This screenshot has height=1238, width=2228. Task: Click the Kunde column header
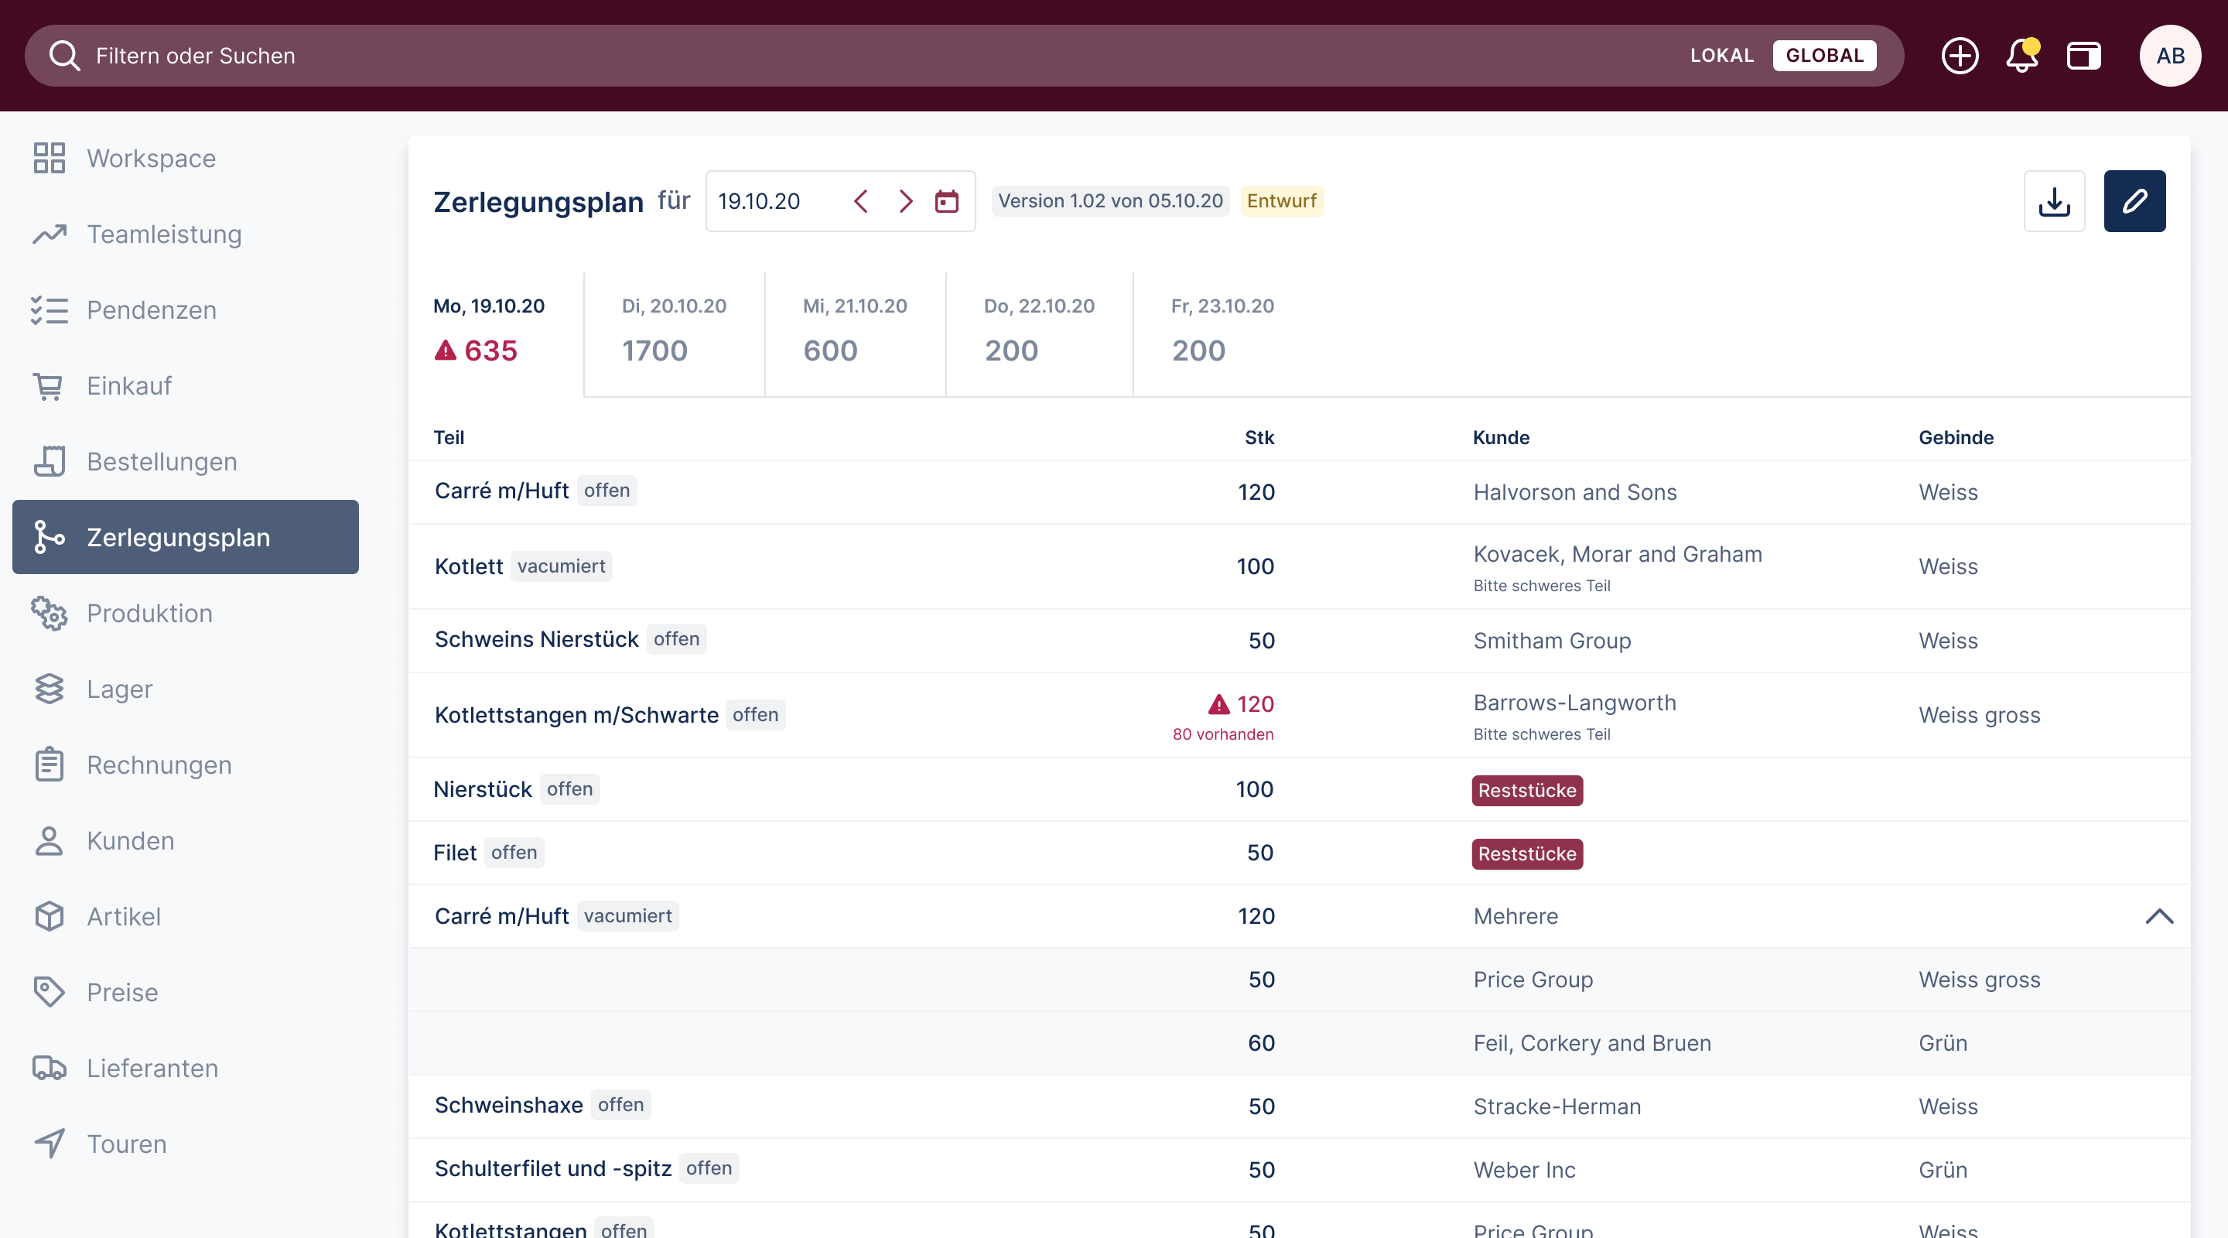pyautogui.click(x=1502, y=438)
